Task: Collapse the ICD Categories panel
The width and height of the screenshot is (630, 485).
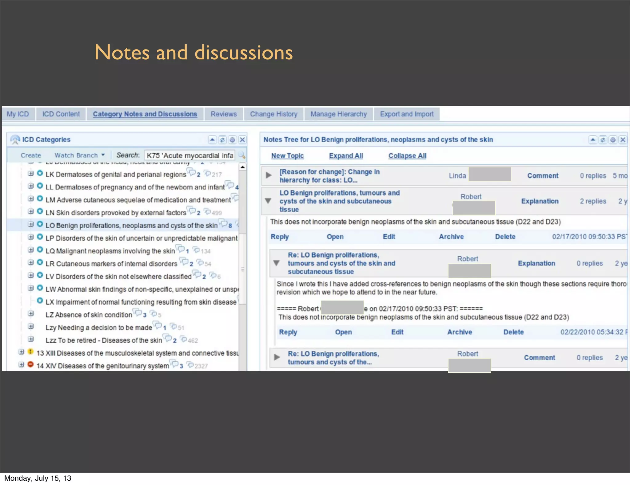Action: point(212,140)
